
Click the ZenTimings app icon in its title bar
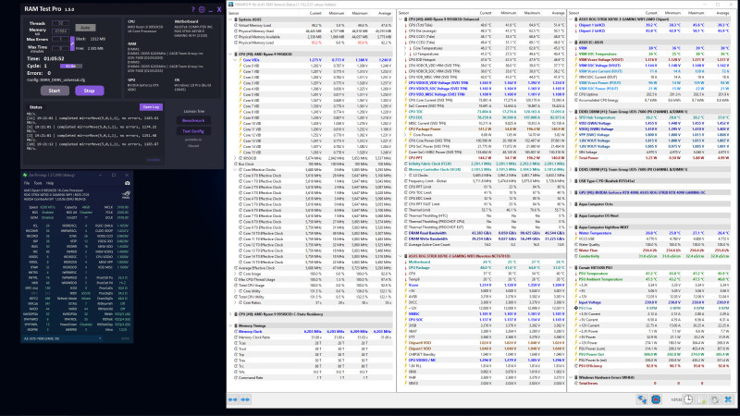click(25, 175)
